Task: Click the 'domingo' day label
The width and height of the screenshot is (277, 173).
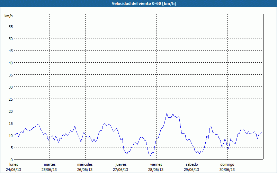Action: coord(227,164)
